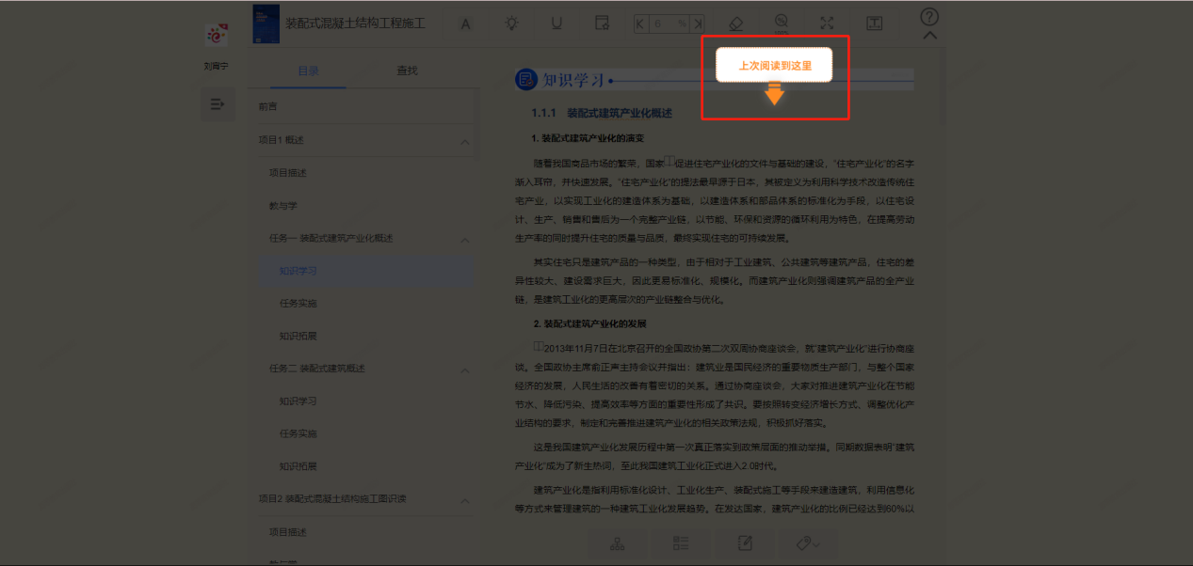Open the mind map icon at the bottom
Viewport: 1193px width, 566px height.
tap(617, 543)
